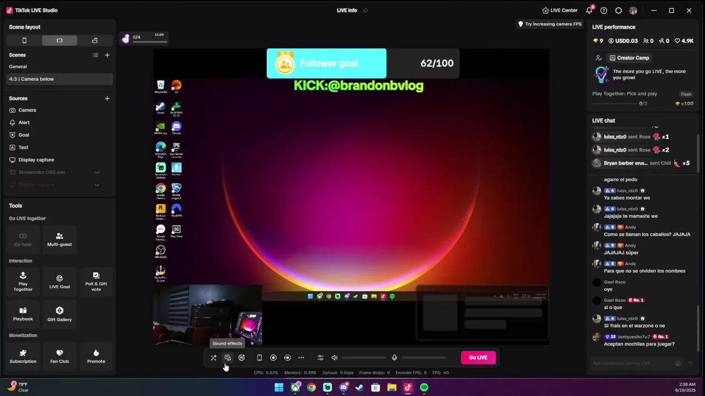Open the settings gear icon
Image resolution: width=705 pixels, height=396 pixels.
(619, 10)
